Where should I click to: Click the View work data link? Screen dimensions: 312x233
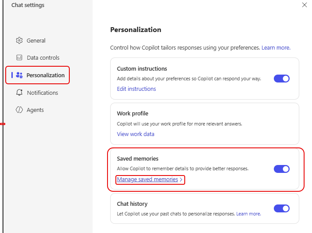coord(136,134)
